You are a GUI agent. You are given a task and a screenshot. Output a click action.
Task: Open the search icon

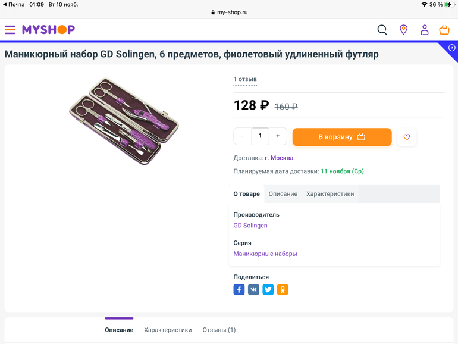(x=382, y=30)
